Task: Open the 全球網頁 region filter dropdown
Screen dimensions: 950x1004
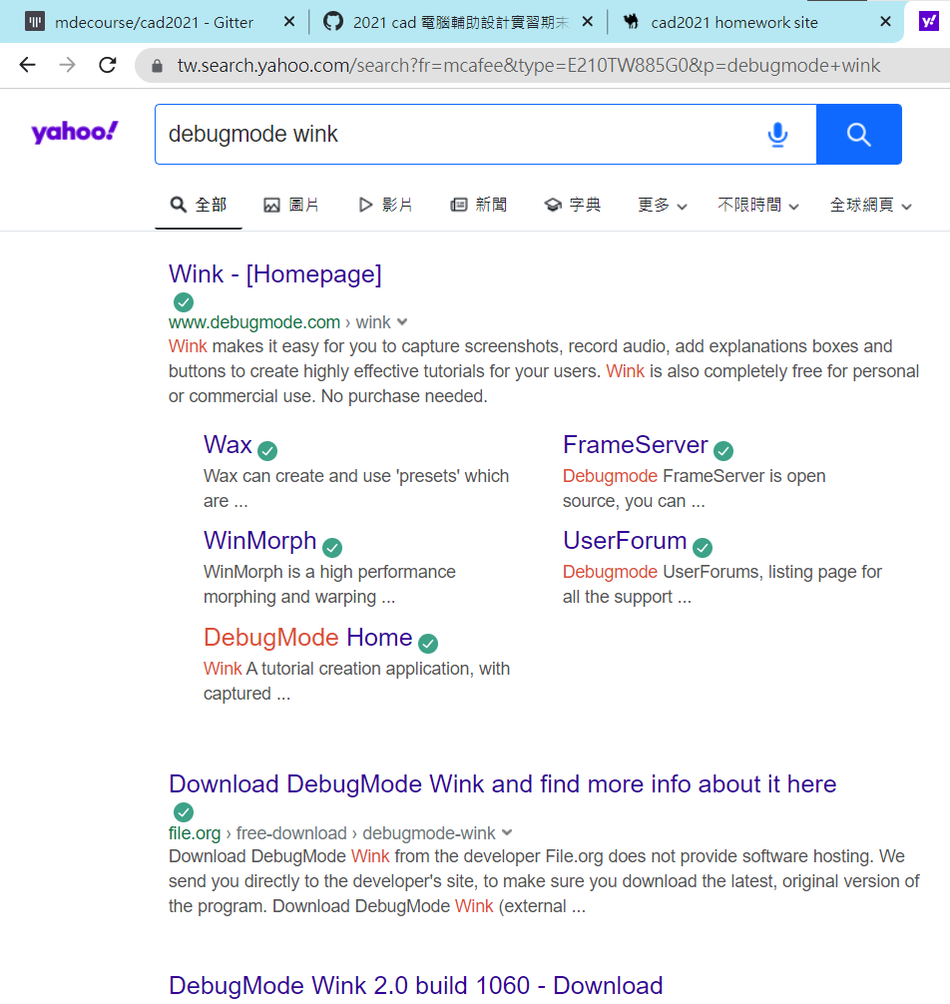Action: (x=870, y=206)
